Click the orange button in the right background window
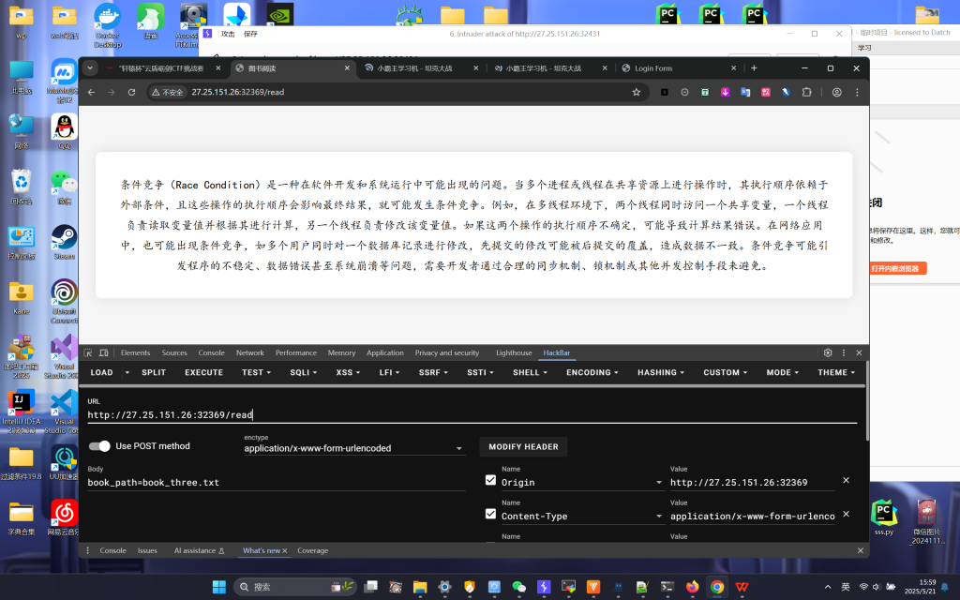The width and height of the screenshot is (960, 600). 898,268
